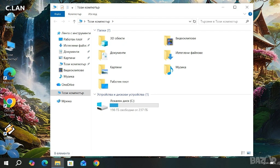Switch to details view in status bar
The image size is (280, 168).
coord(243,153)
